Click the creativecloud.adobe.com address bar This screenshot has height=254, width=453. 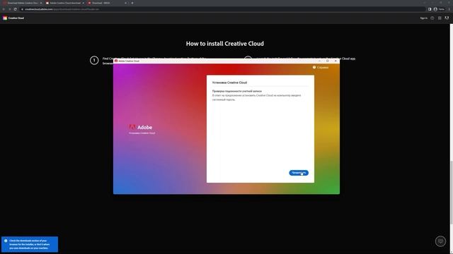tap(222, 9)
